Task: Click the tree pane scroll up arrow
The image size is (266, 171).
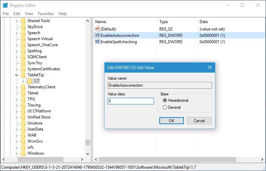Action: pyautogui.click(x=88, y=21)
